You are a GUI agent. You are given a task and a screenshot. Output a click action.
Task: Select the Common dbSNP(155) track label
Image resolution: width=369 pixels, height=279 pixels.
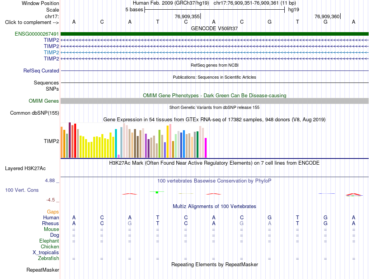(35, 113)
